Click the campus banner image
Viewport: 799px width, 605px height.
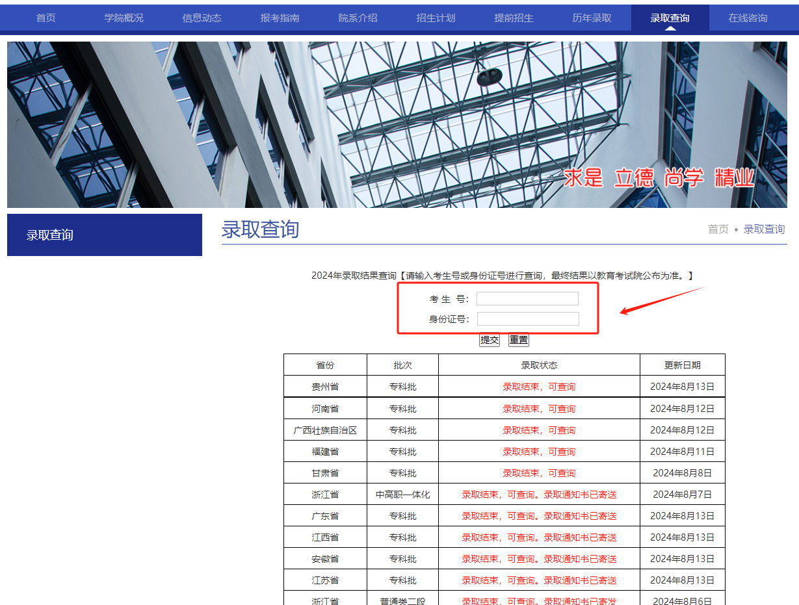pos(397,125)
